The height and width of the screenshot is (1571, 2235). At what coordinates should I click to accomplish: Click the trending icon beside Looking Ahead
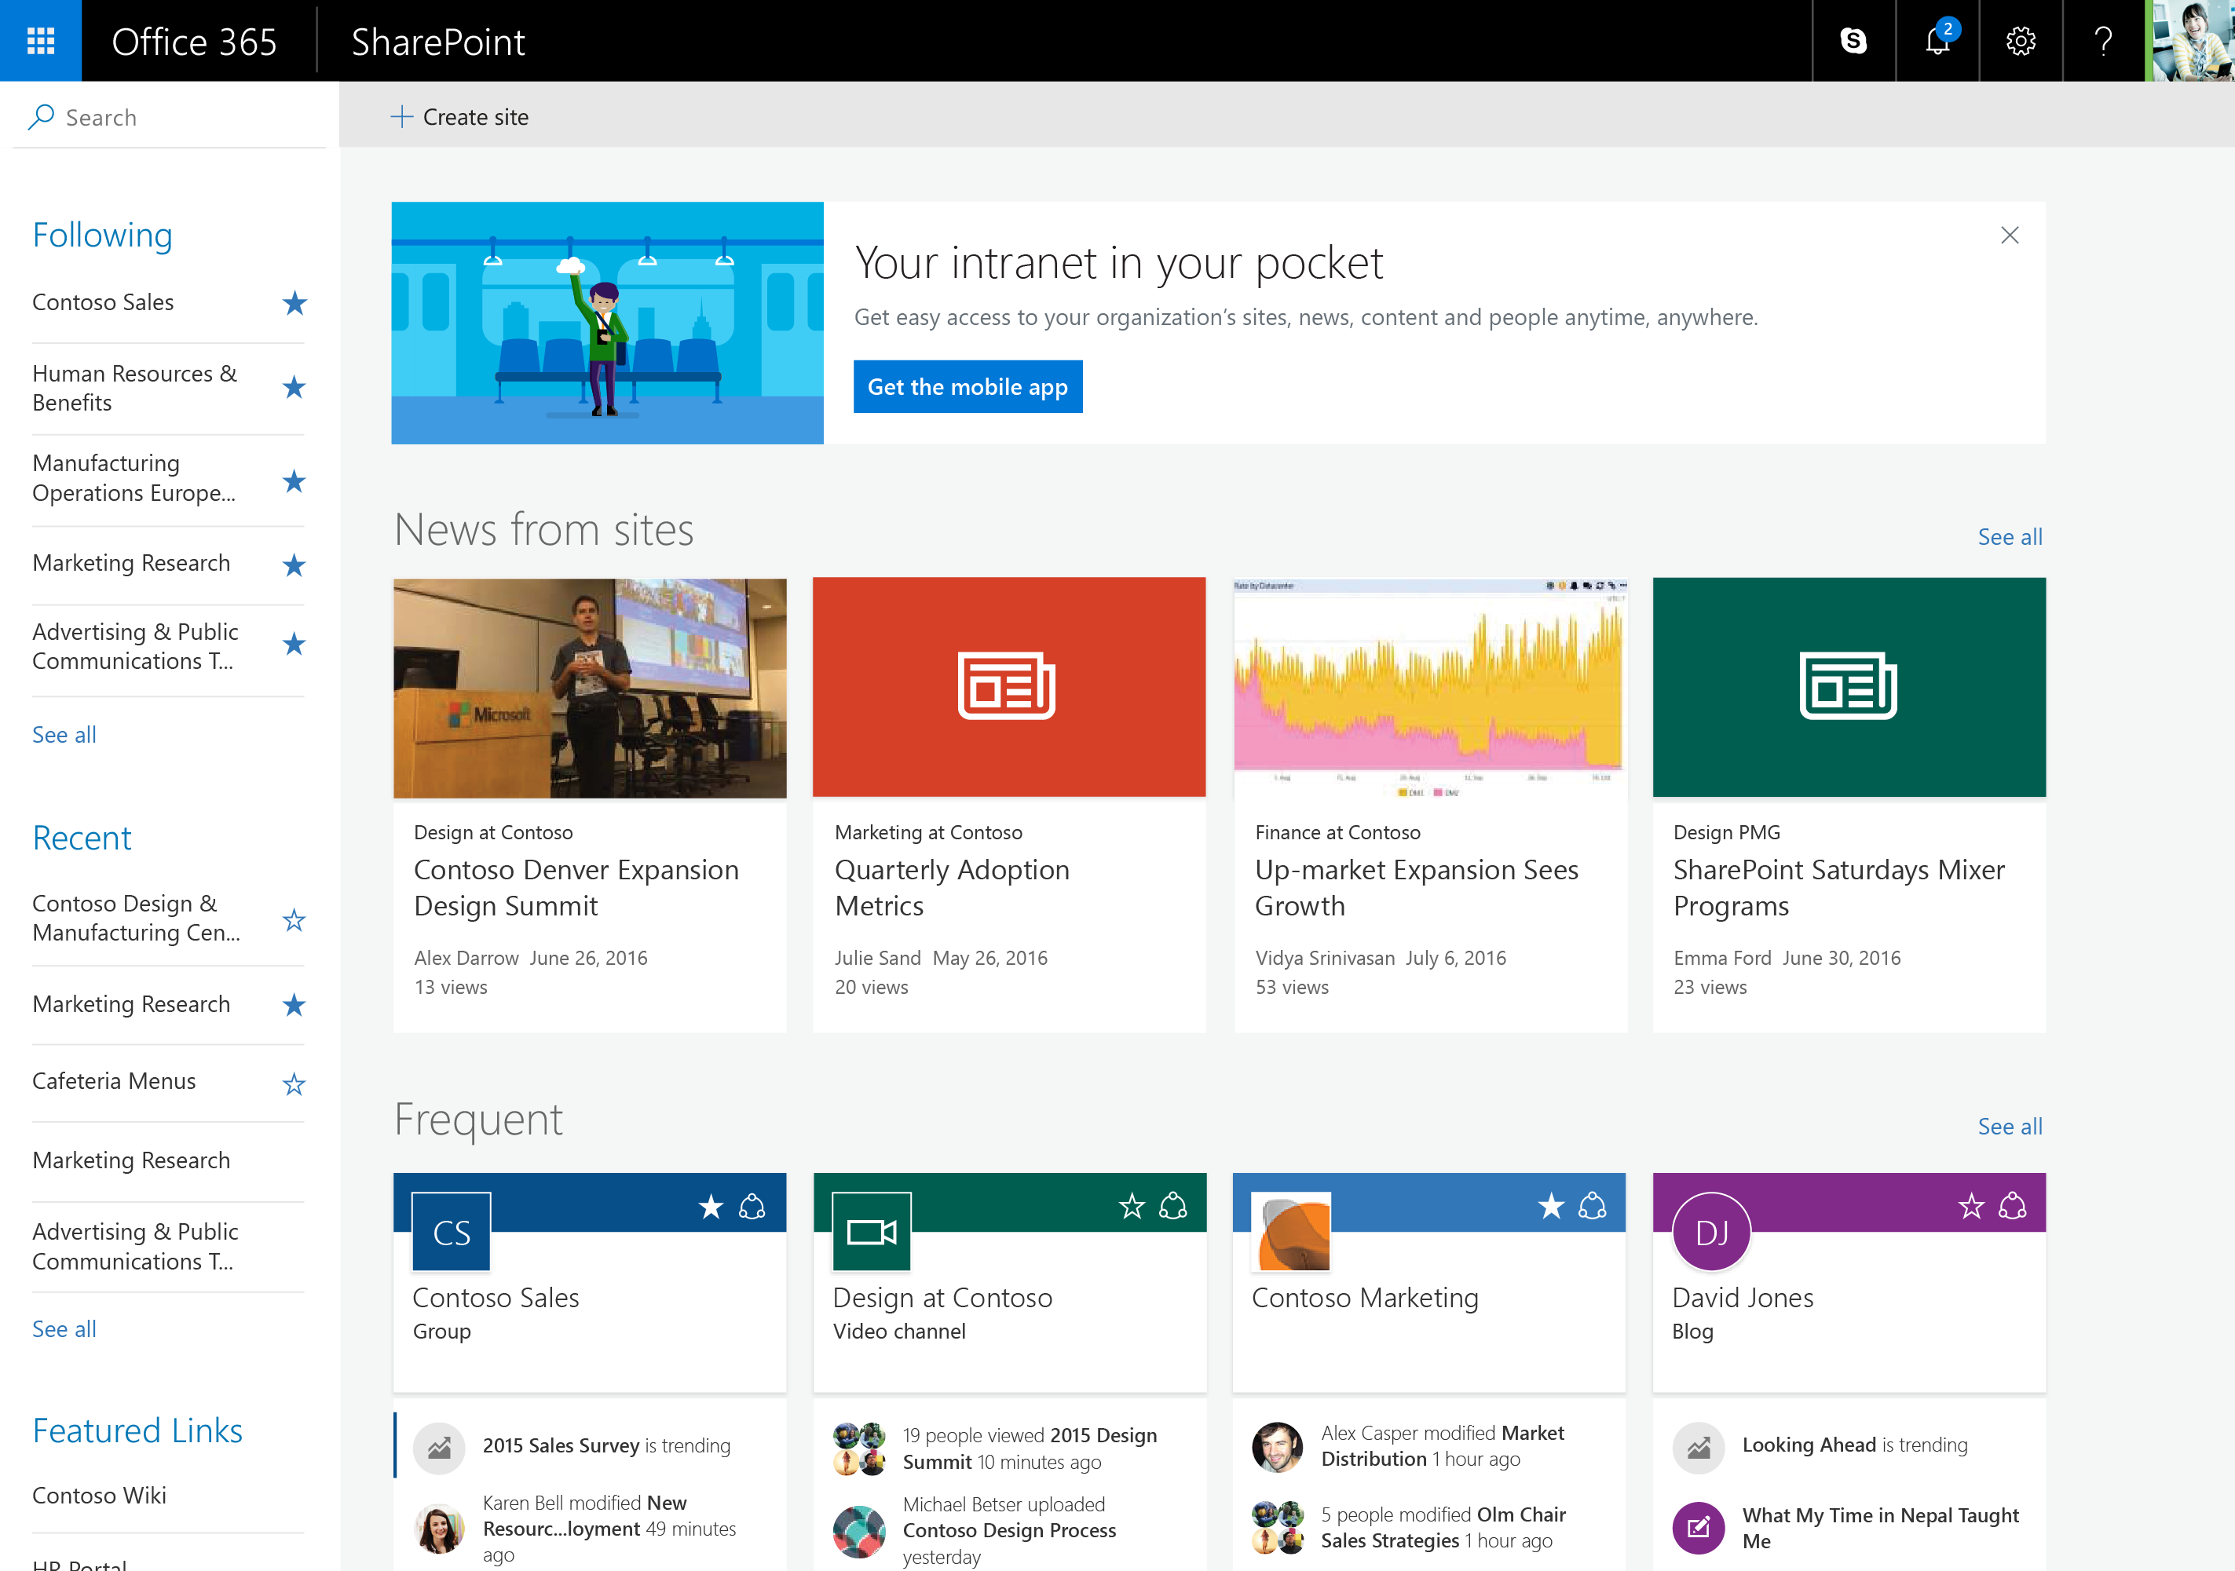1699,1448
